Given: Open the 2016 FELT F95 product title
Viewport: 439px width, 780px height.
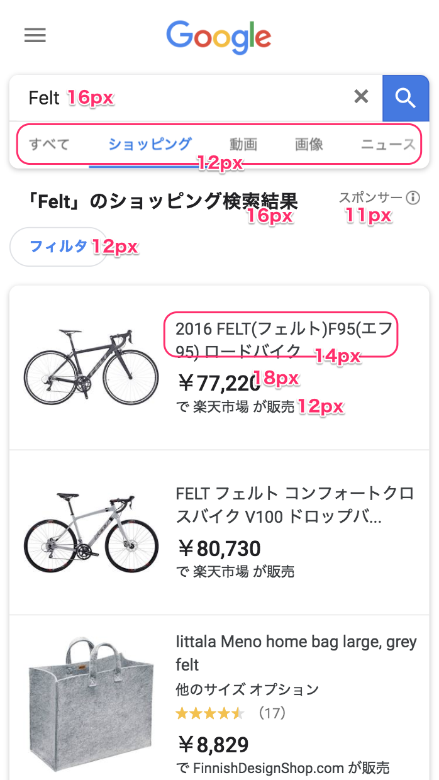Looking at the screenshot, I should [283, 340].
